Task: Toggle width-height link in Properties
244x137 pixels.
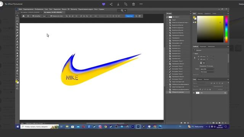Action: click(x=194, y=58)
